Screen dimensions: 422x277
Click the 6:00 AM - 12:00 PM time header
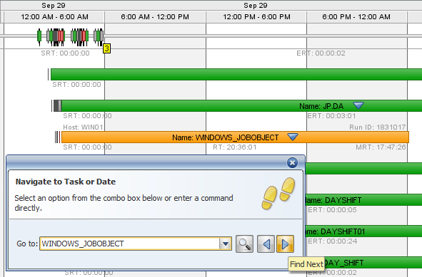155,17
